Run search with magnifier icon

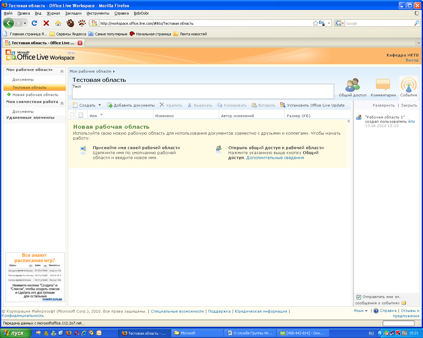tap(417, 23)
